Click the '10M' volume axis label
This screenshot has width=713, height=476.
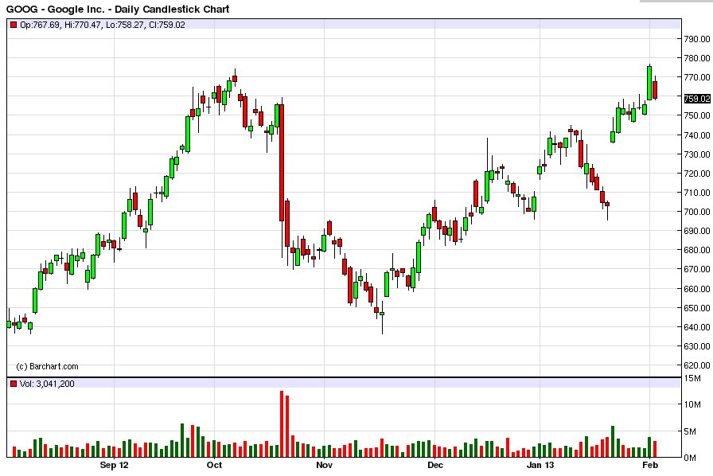pos(692,404)
